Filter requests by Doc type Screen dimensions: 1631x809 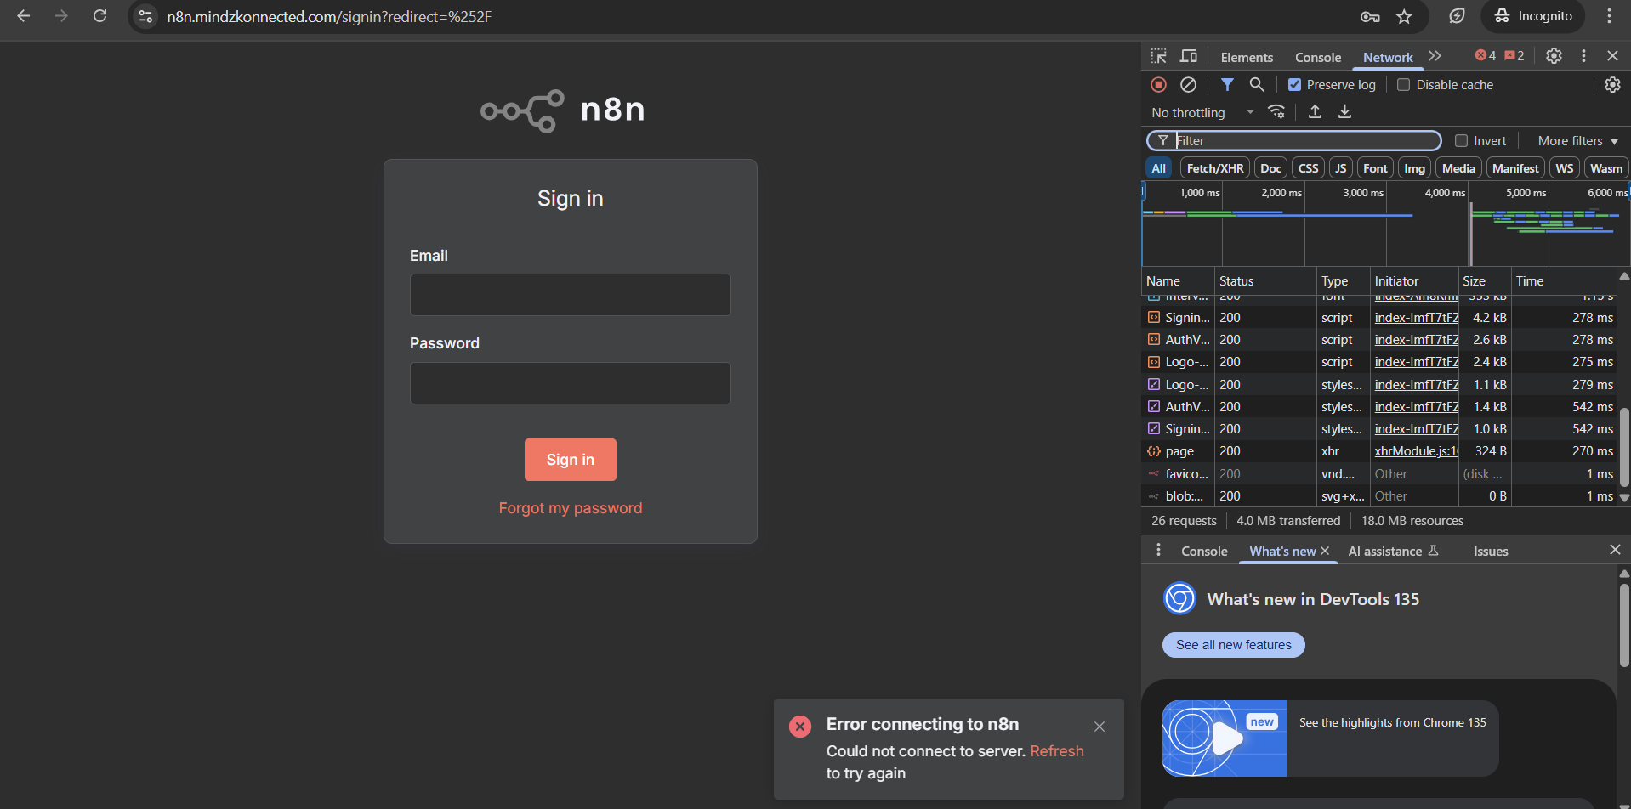coord(1270,168)
